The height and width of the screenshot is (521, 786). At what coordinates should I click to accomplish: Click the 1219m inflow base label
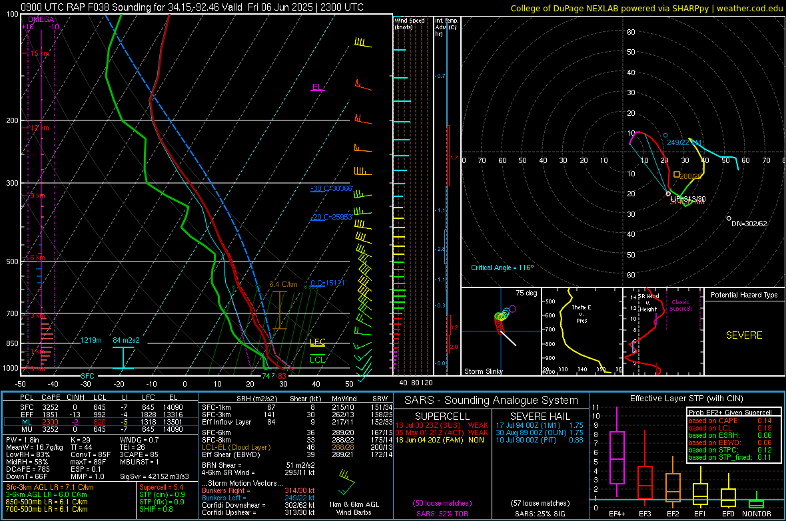[x=91, y=340]
